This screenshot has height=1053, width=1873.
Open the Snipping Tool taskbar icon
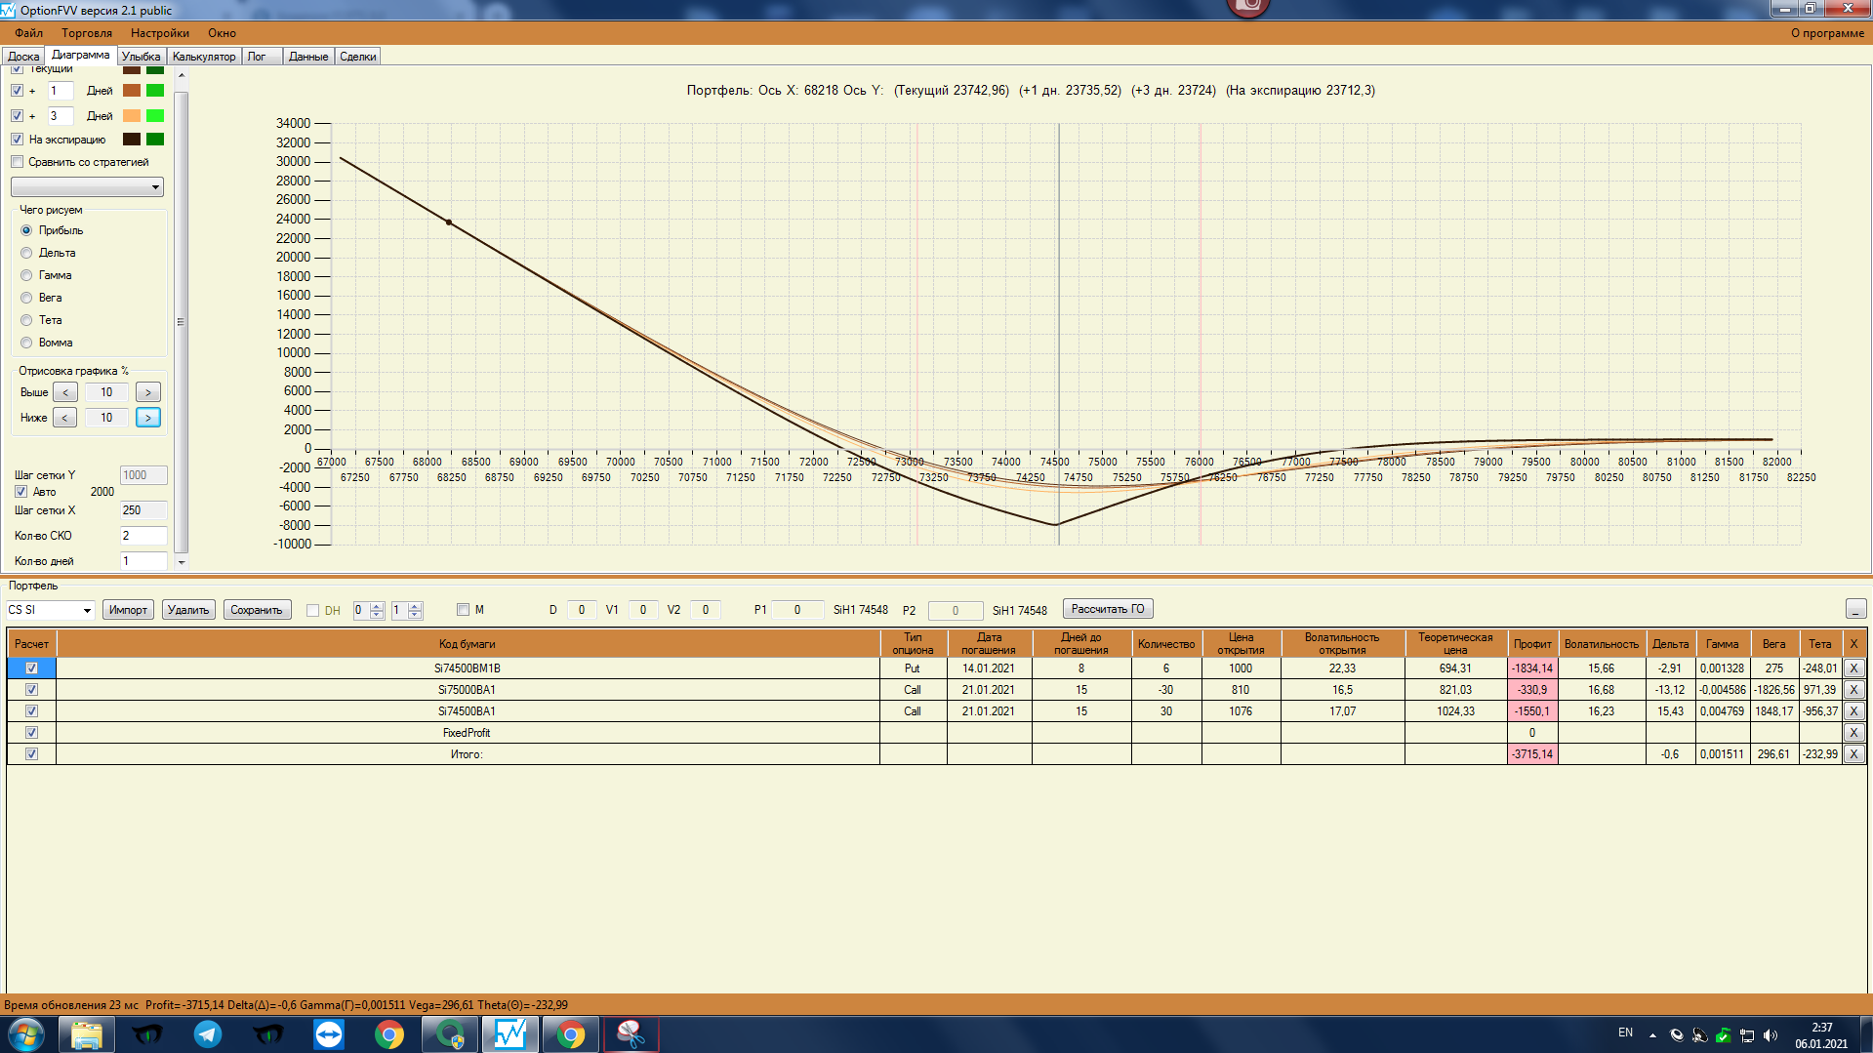click(631, 1034)
